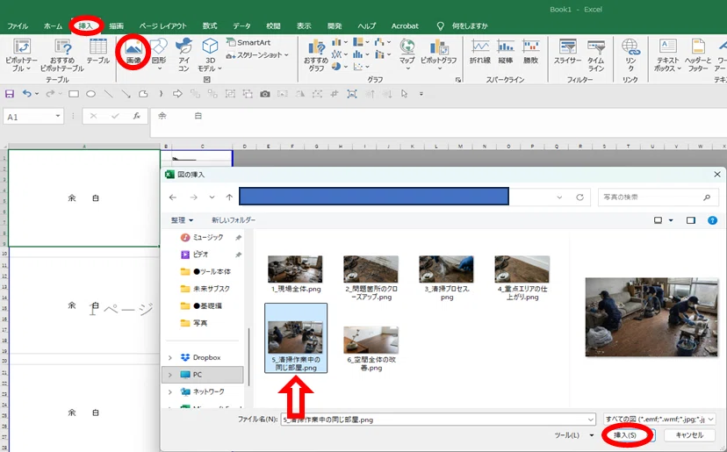Click the キャンセル button
Screen dimensions: 727x452
click(x=689, y=435)
